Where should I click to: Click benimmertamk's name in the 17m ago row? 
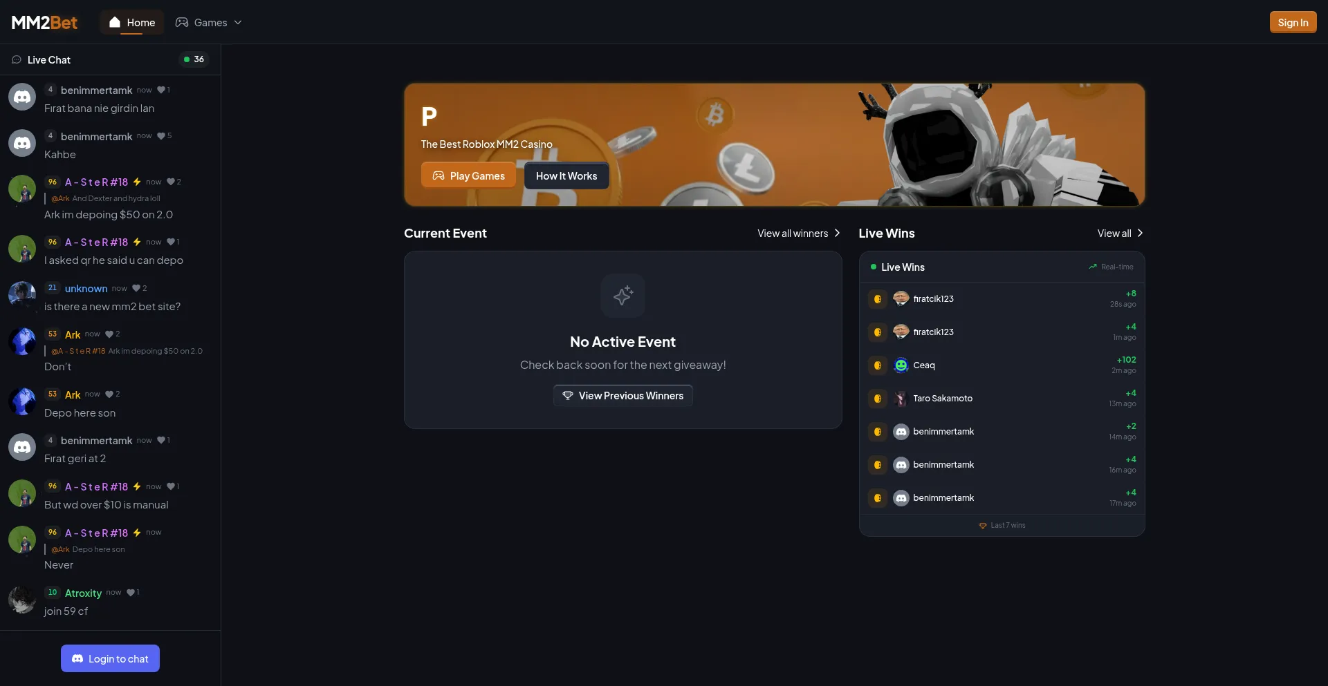pos(943,498)
